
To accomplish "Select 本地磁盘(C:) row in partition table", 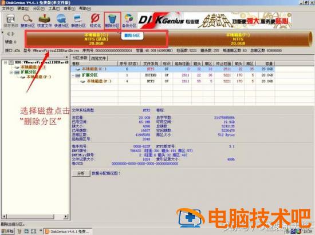I will [173, 69].
